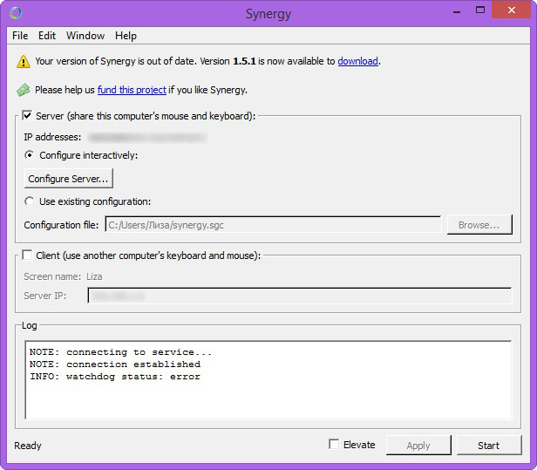Click the 'Screen name: Liza' label
The image size is (537, 470).
[x=63, y=276]
